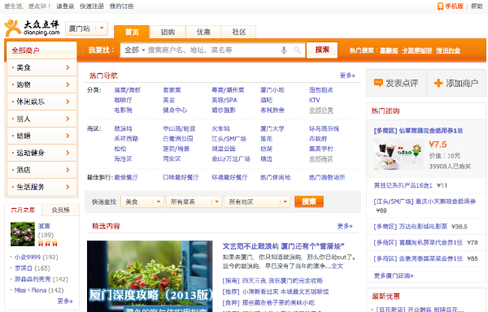Click the 最佳餐厅 ranking link
Viewport: 488px width, 312px height.
126,177
